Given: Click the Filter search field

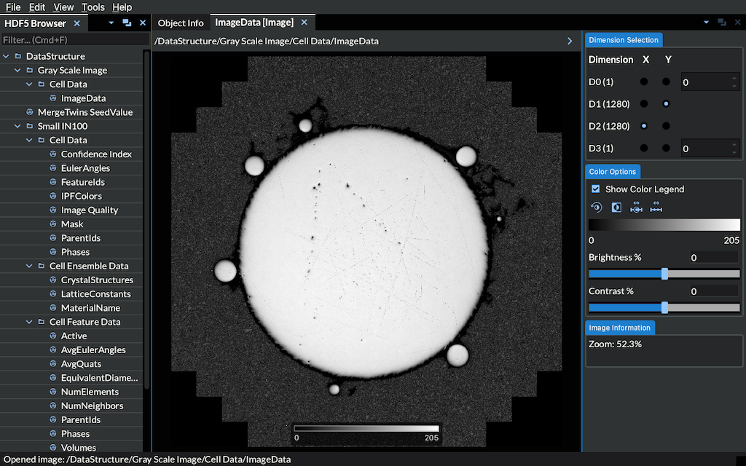Looking at the screenshot, I should (71, 40).
